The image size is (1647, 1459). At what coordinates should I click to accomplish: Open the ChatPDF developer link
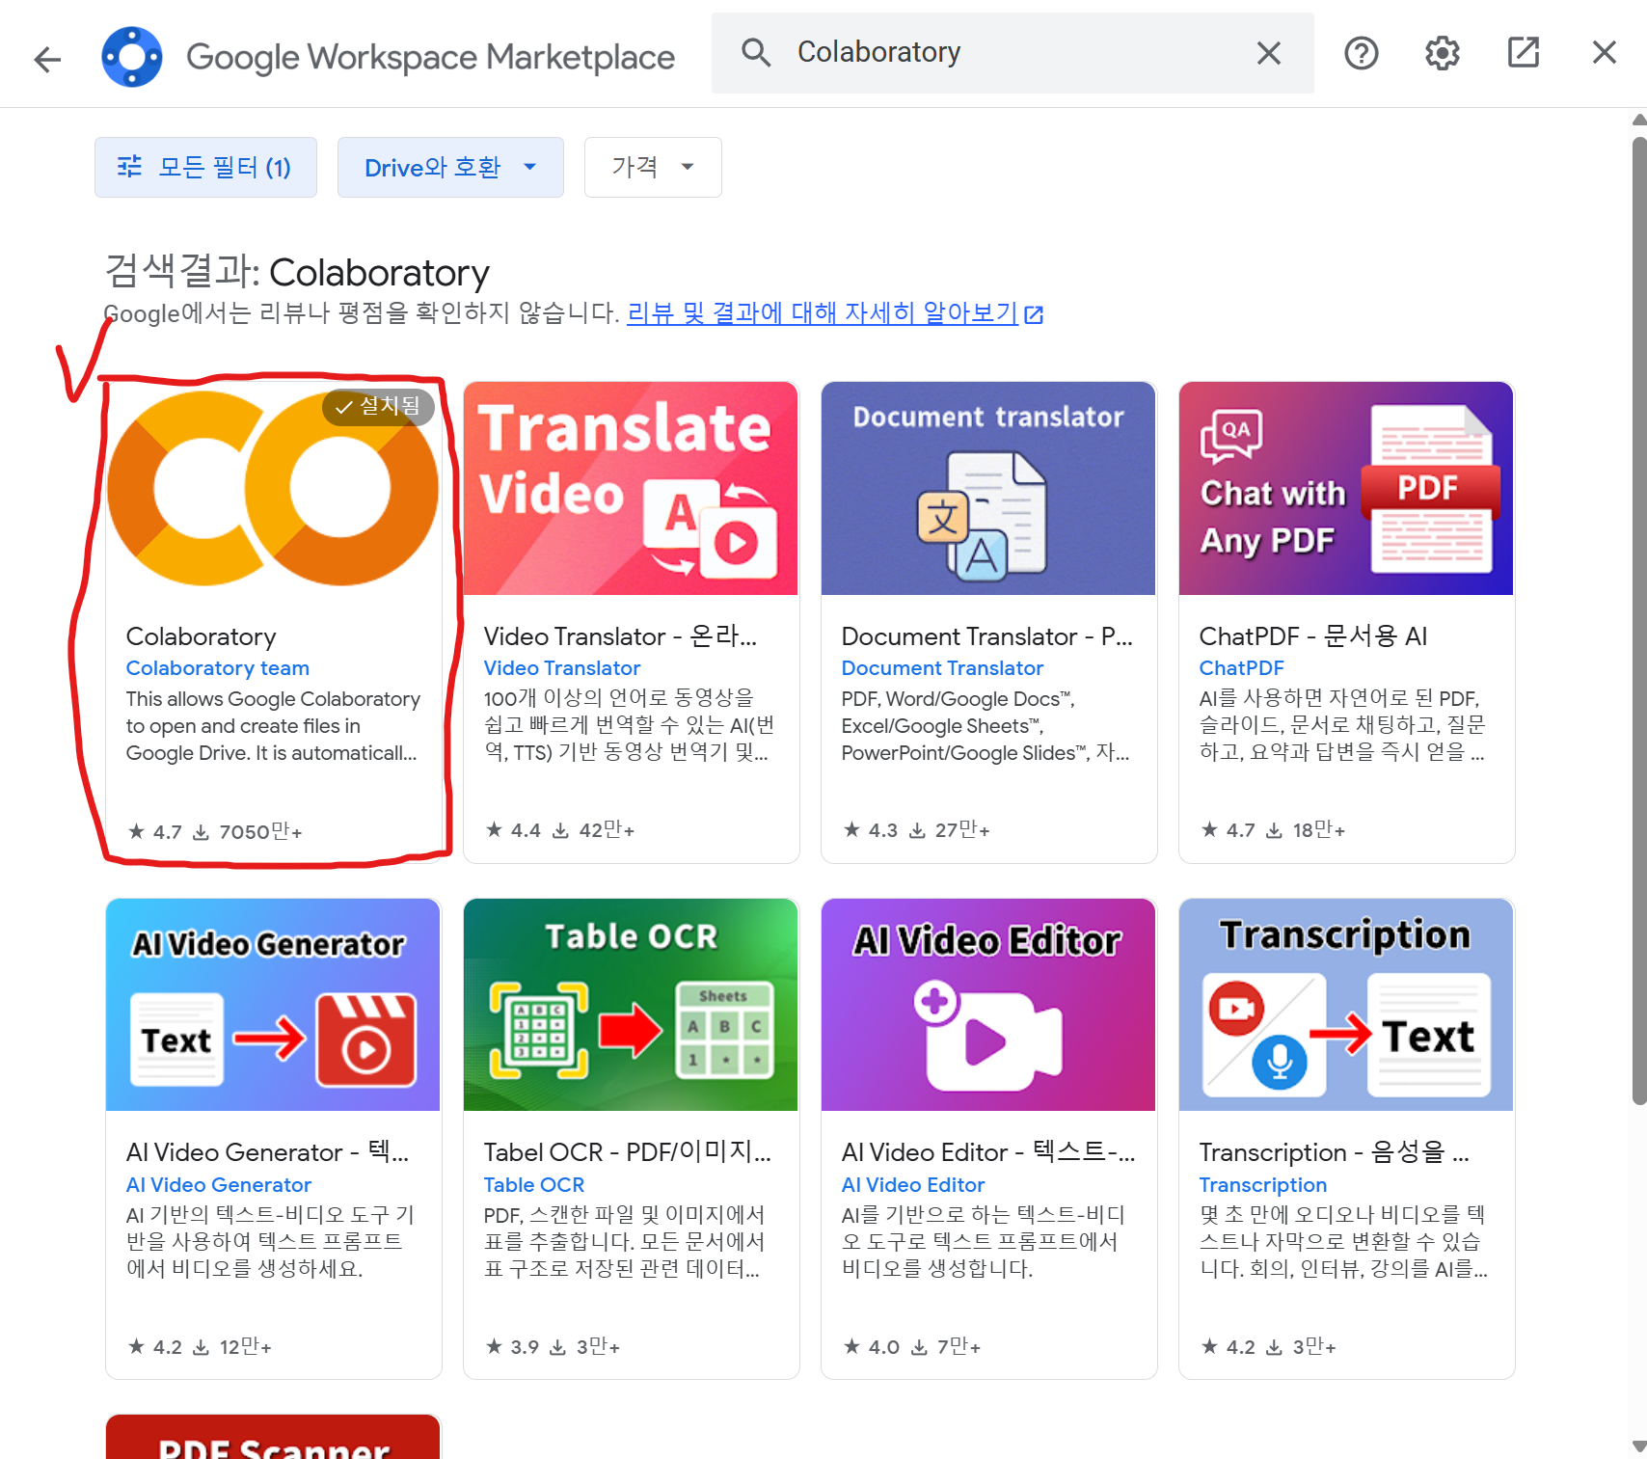tap(1241, 668)
